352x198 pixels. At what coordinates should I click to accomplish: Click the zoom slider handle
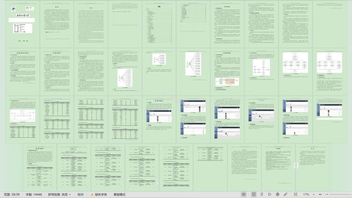[327, 195]
